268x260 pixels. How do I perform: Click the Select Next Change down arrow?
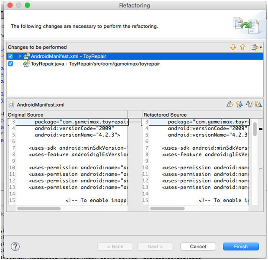pos(233,48)
